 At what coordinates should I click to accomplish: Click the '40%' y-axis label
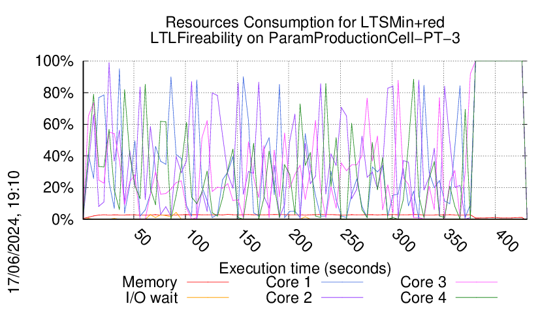click(x=58, y=156)
